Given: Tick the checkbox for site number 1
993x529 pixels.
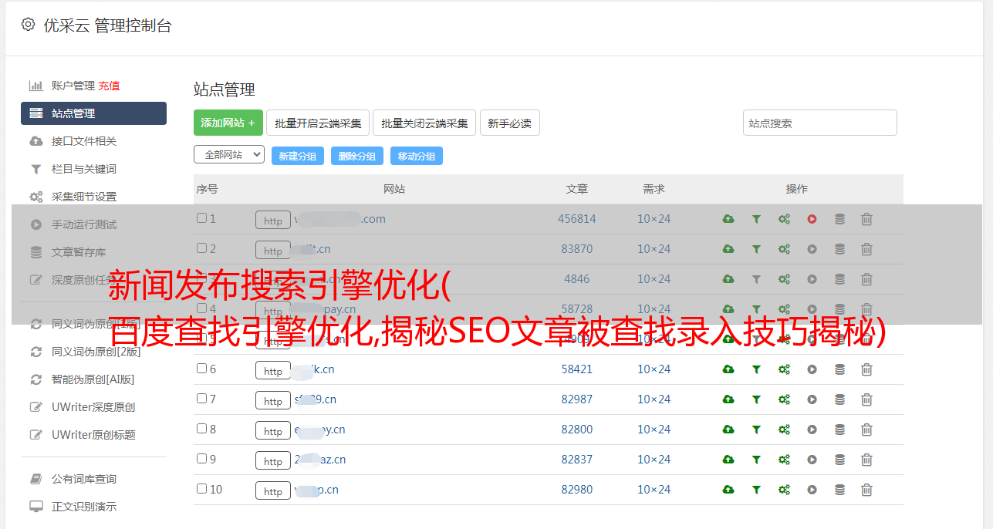Looking at the screenshot, I should (x=201, y=218).
